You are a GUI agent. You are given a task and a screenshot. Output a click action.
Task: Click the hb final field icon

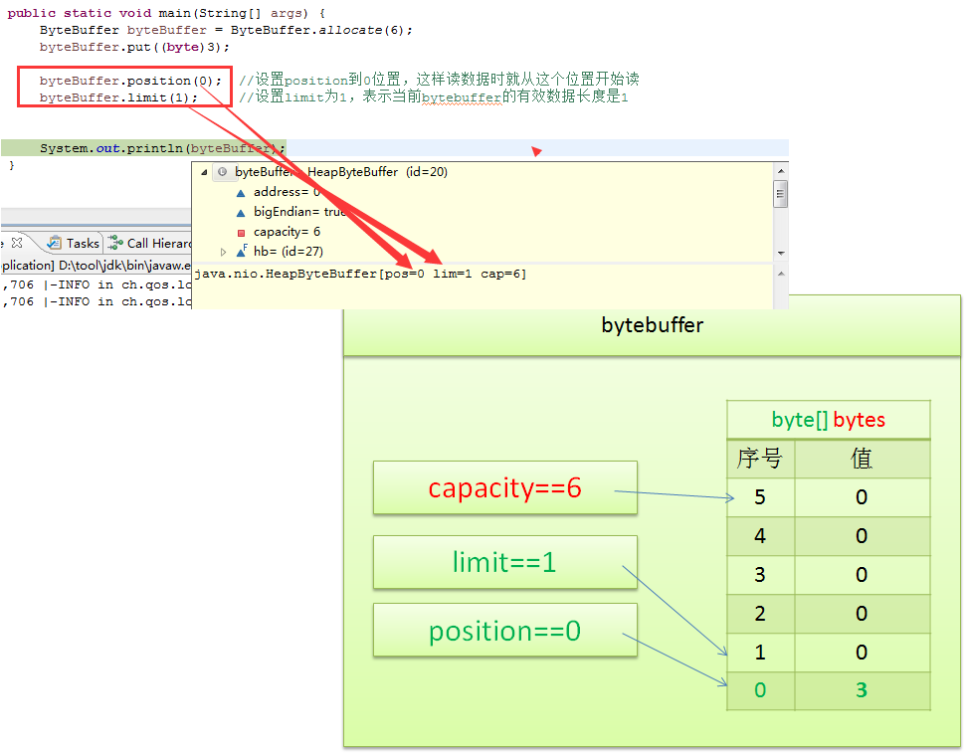tap(242, 252)
